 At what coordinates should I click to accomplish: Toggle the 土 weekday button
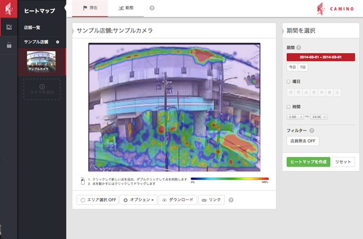(x=337, y=92)
